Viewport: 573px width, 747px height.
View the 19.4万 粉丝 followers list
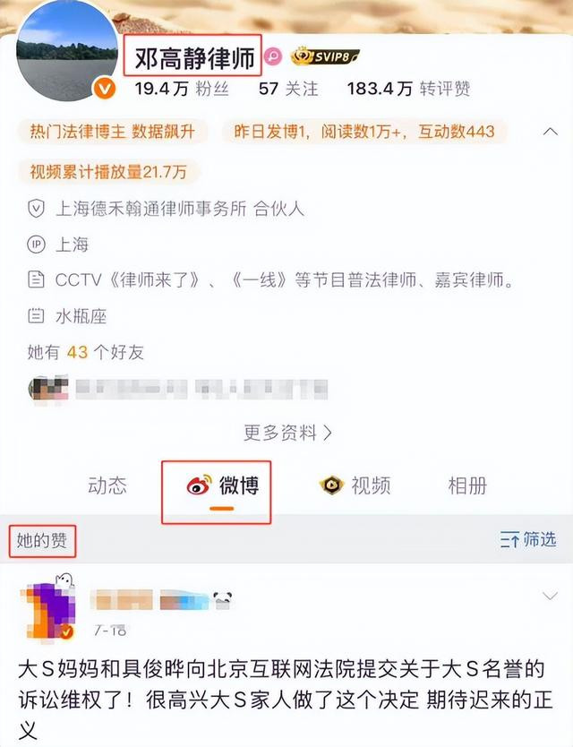pos(182,89)
